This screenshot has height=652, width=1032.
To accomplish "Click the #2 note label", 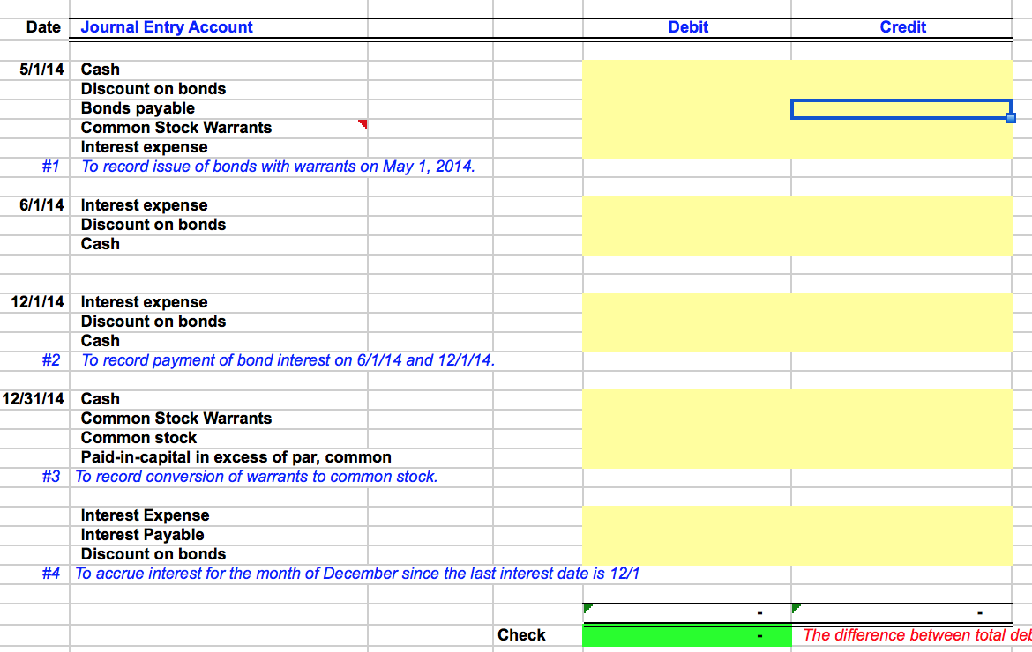I will (50, 361).
